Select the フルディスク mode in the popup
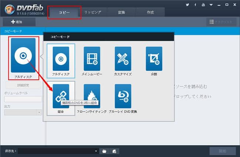Screen dimensions: 240x157 (61, 61)
